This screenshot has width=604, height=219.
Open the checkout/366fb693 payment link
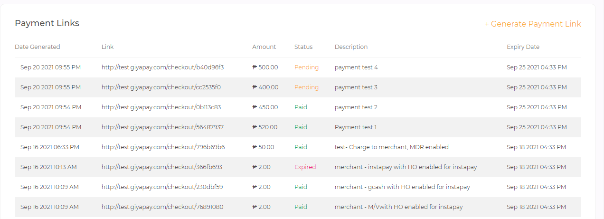point(162,167)
